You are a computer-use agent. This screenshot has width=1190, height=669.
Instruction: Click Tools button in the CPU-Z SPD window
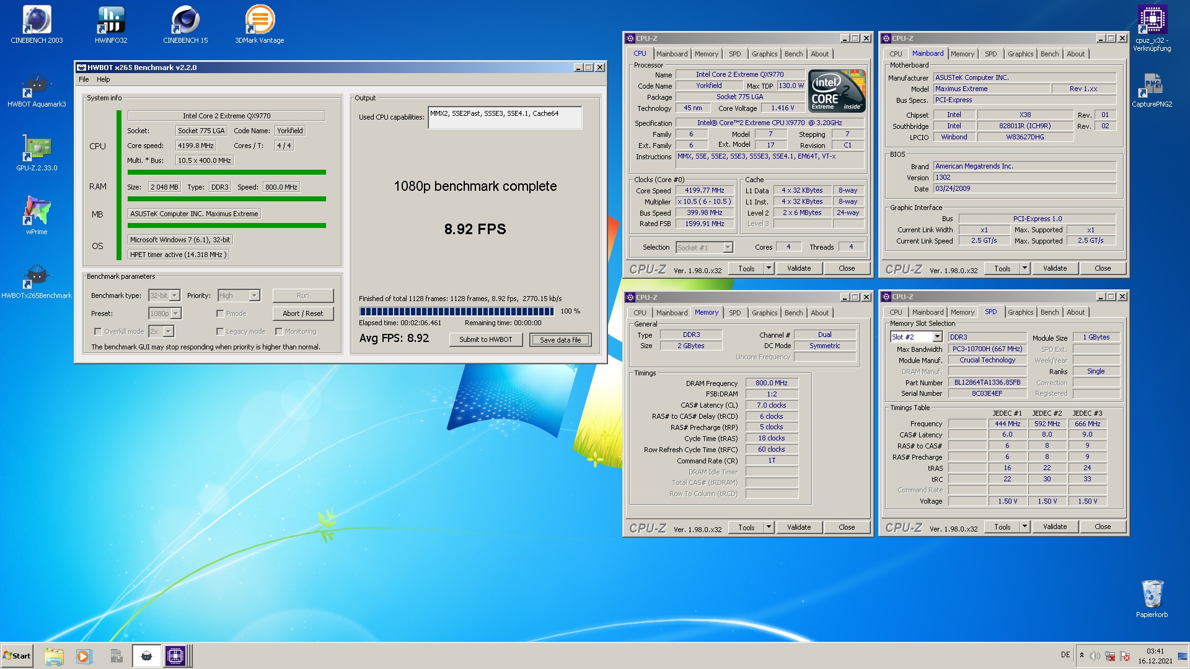pyautogui.click(x=1002, y=527)
